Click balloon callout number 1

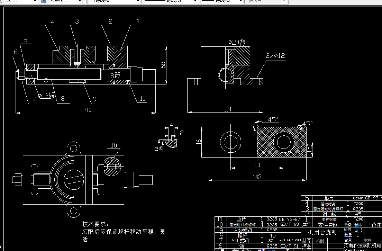click(x=138, y=21)
